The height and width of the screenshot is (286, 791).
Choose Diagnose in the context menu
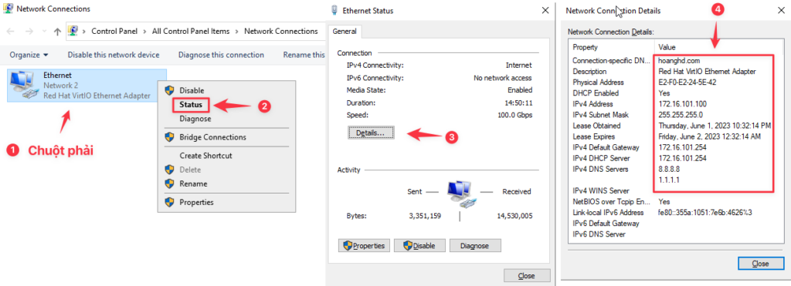pyautogui.click(x=195, y=119)
